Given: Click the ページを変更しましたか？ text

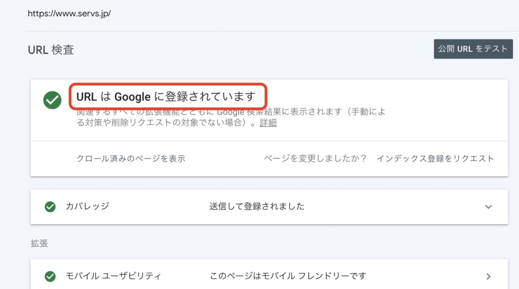Looking at the screenshot, I should pyautogui.click(x=315, y=159).
